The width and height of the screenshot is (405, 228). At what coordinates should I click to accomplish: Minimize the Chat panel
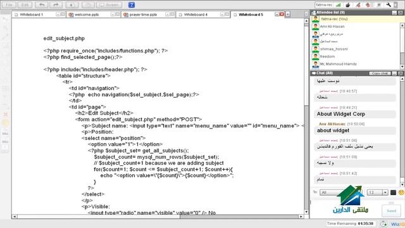(394, 73)
